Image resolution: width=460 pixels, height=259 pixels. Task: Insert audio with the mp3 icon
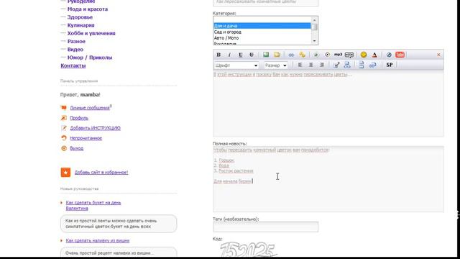[338, 55]
